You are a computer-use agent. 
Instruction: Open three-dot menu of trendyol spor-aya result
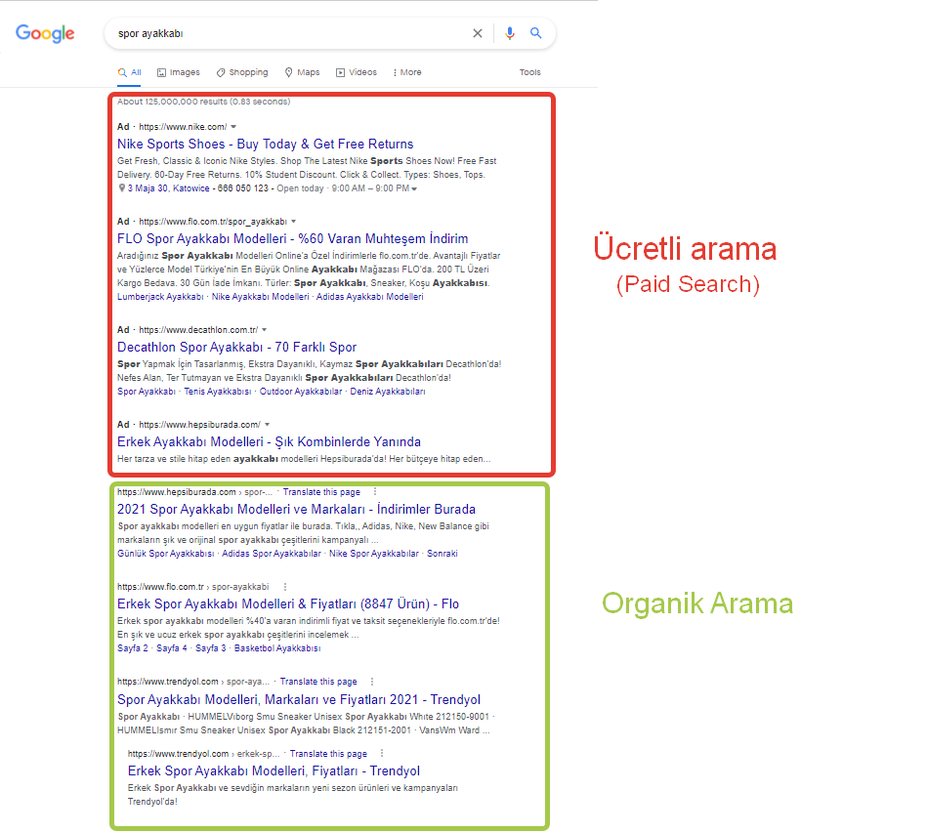point(372,682)
